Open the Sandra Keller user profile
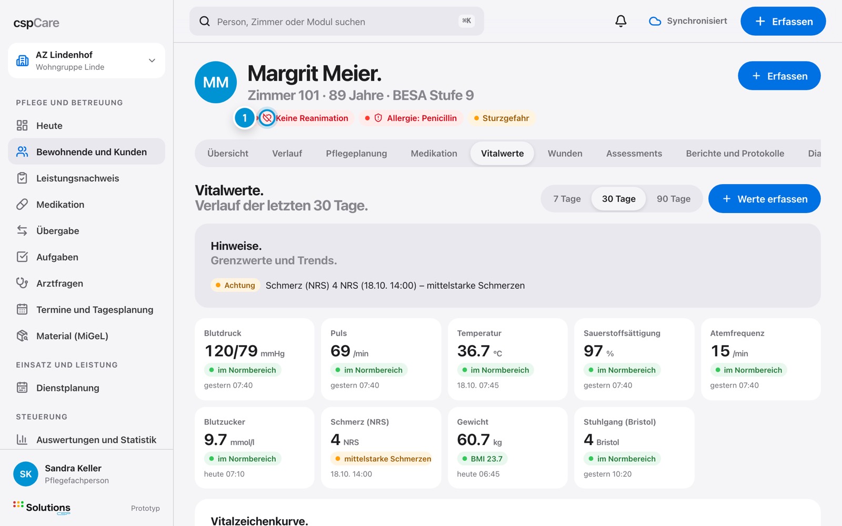 [x=87, y=474]
